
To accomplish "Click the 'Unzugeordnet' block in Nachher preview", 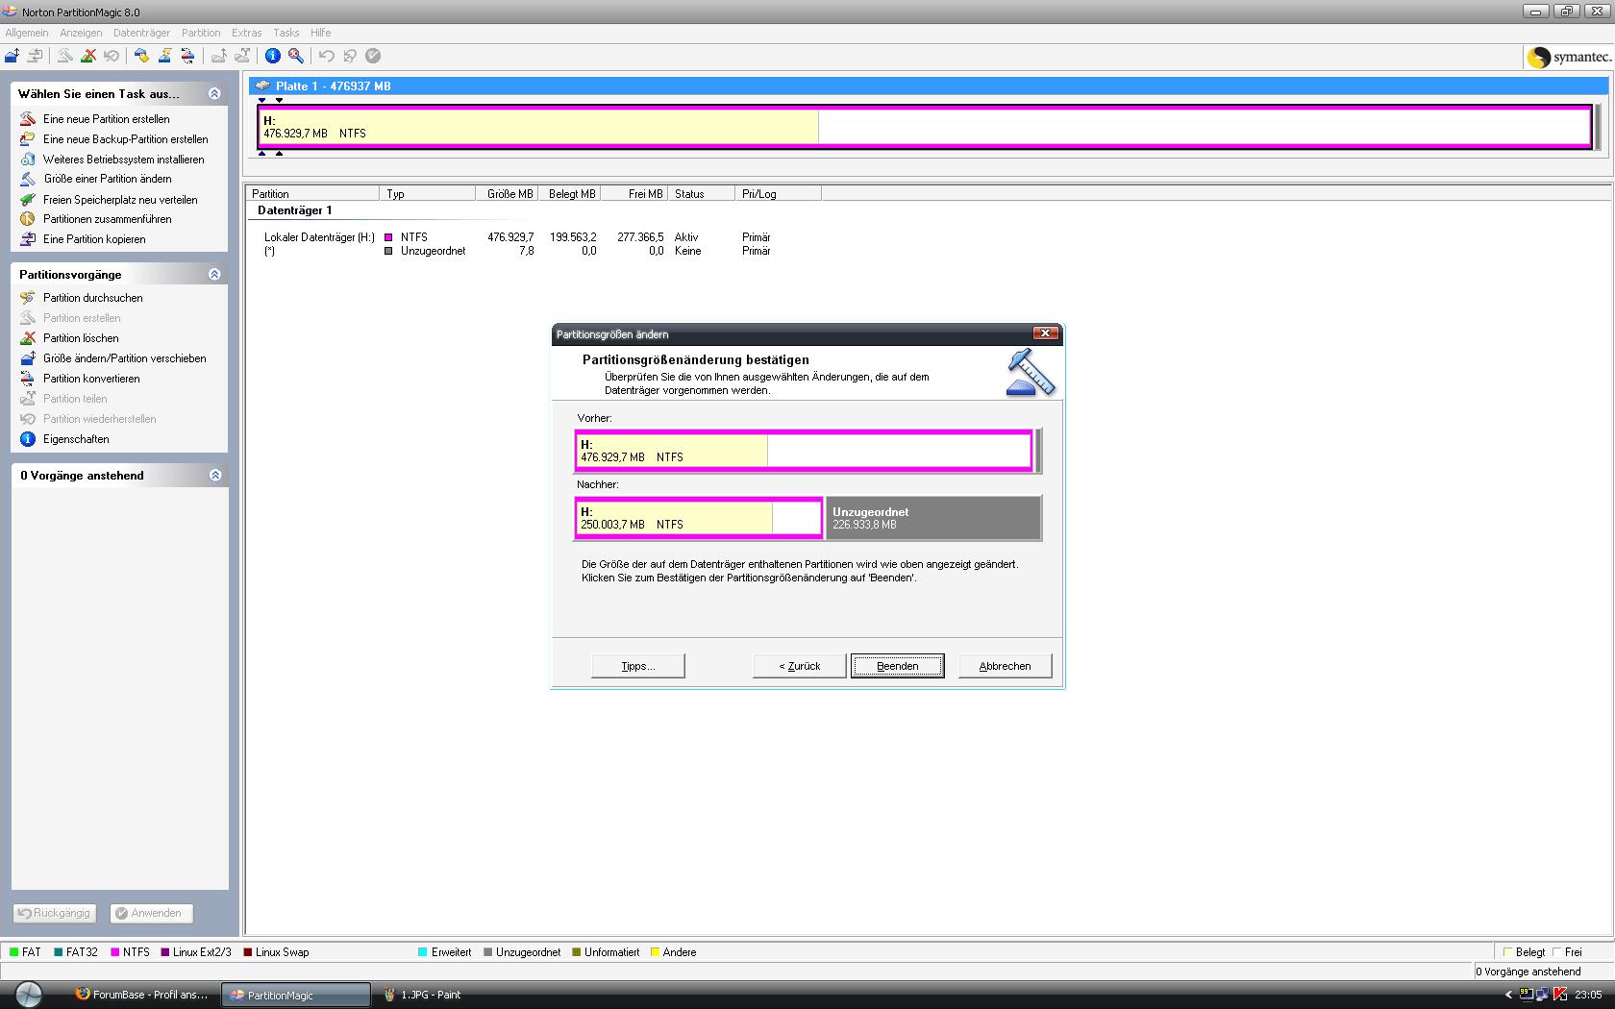I will tap(932, 518).
